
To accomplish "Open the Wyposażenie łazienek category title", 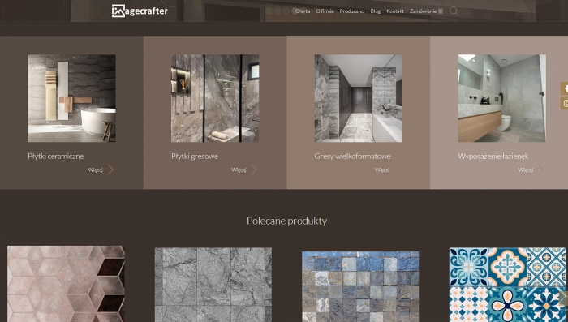I will coord(493,156).
